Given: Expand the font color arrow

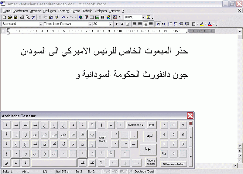Looking at the screenshot, I should click(214, 24).
